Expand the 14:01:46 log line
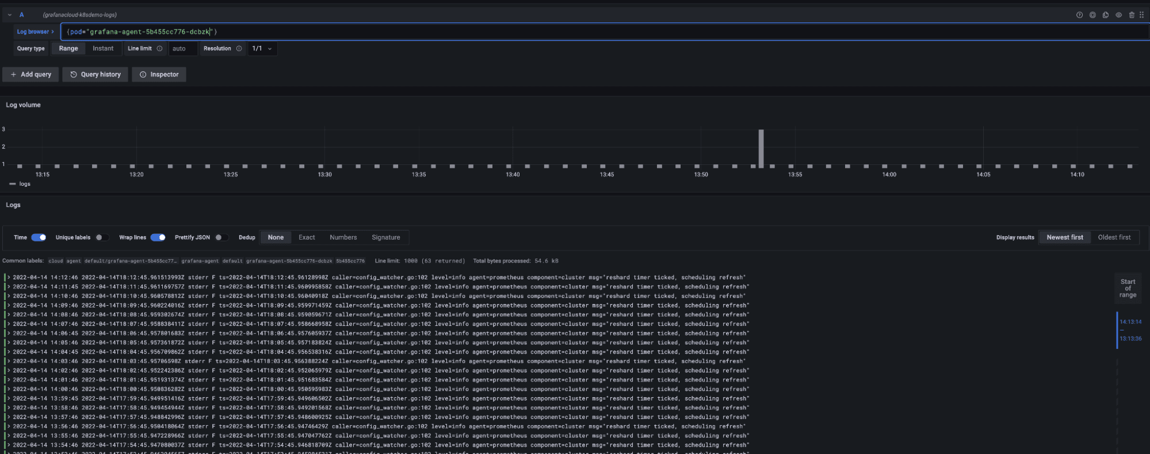This screenshot has height=454, width=1150. (x=9, y=380)
